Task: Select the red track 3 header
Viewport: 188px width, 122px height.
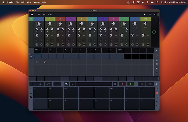Action: pyautogui.click(x=60, y=19)
